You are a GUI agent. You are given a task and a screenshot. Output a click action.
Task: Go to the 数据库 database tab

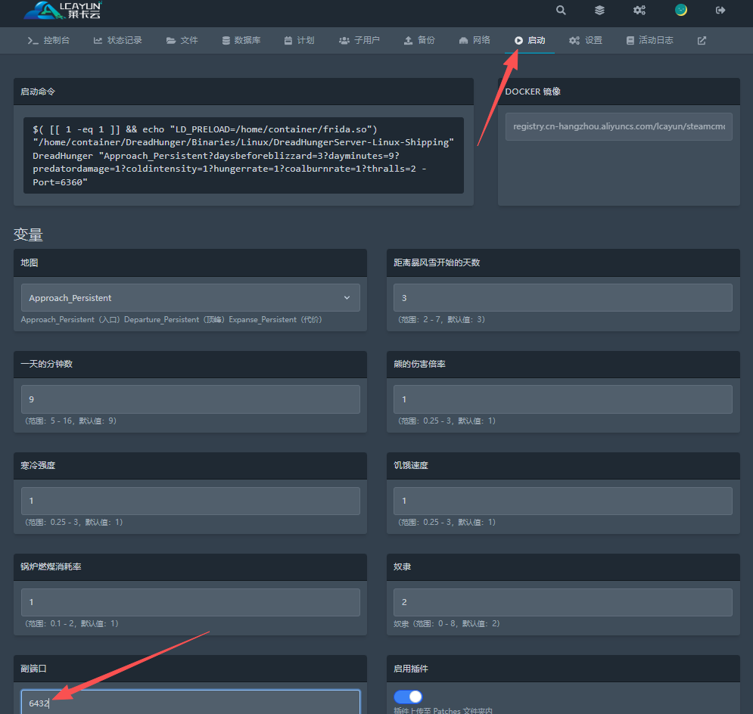click(241, 40)
